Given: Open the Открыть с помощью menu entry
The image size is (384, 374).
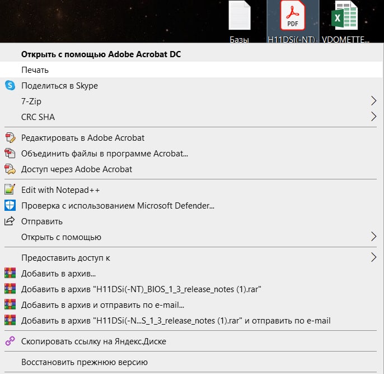Looking at the screenshot, I should coord(191,237).
